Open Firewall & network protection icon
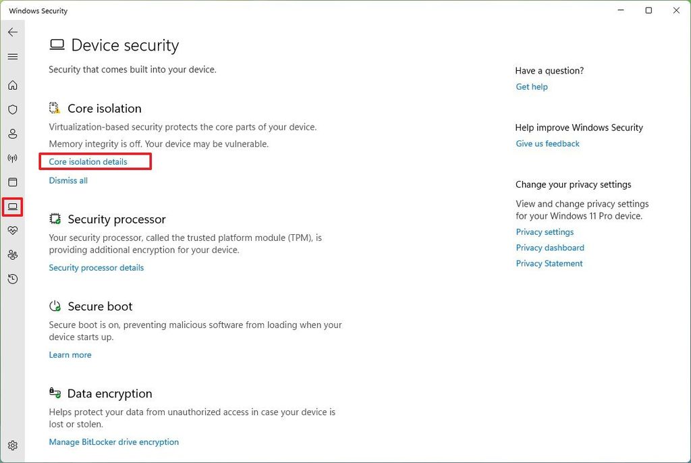 tap(12, 158)
